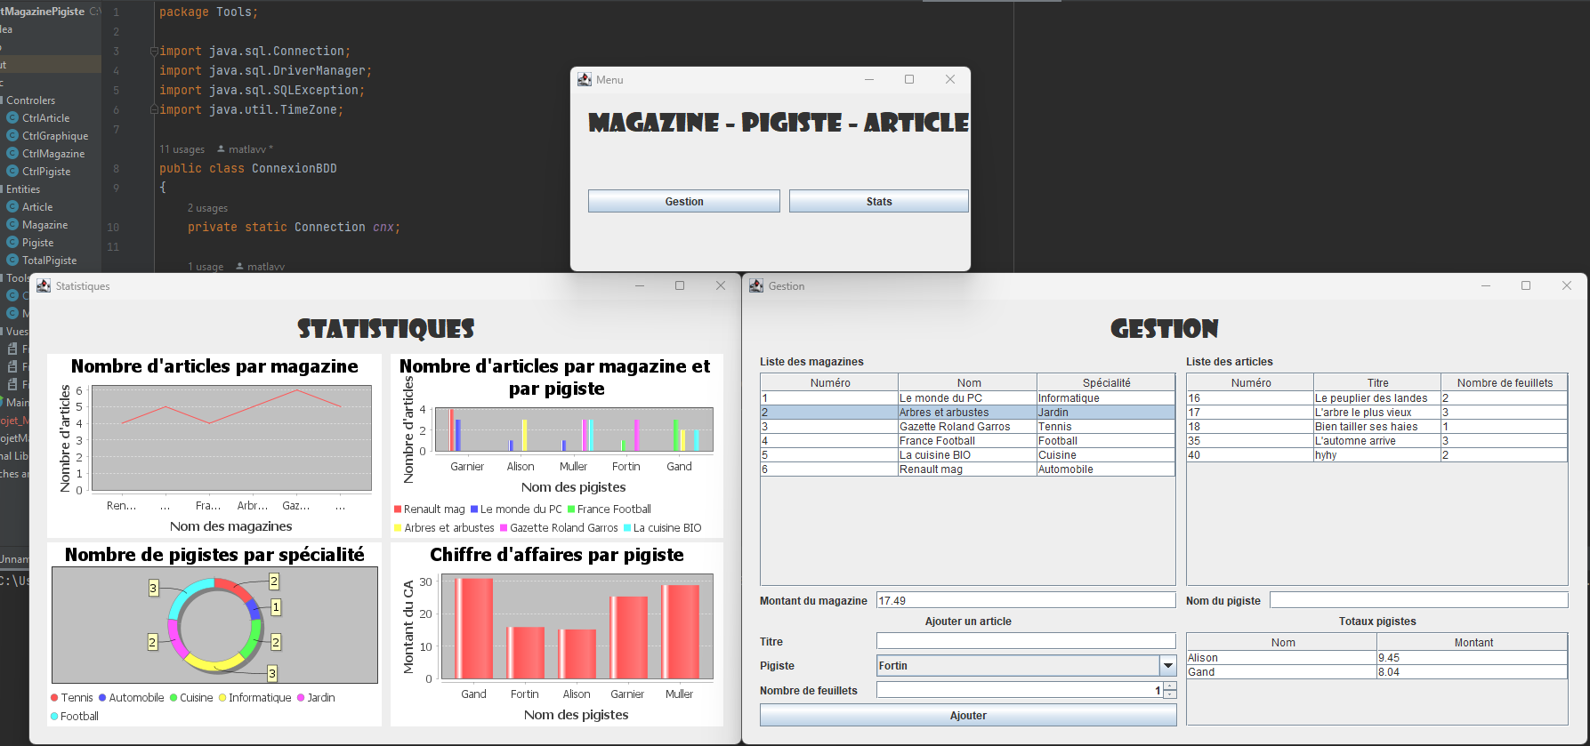Click the Titre column header in articles list
Viewport: 1590px width, 746px height.
click(1377, 383)
